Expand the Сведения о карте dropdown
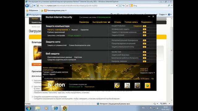 coord(154,73)
